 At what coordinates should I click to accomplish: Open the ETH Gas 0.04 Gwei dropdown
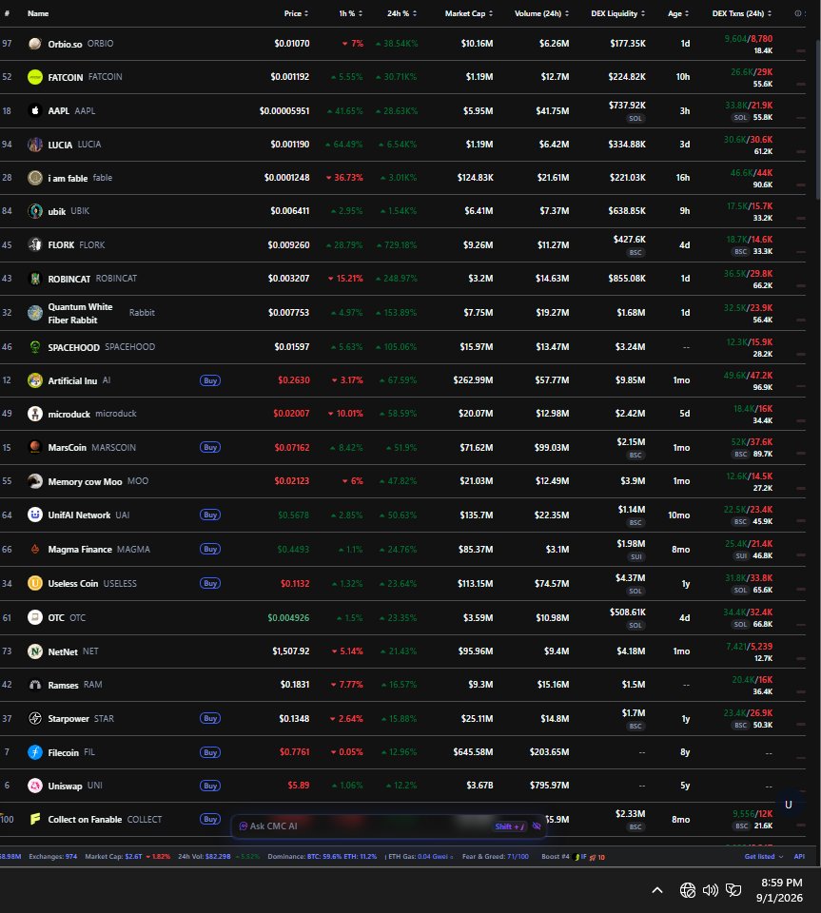[420, 857]
